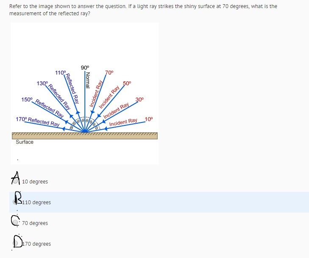Click the 150° reflected ray angle label
The width and height of the screenshot is (309, 258).
[27, 100]
